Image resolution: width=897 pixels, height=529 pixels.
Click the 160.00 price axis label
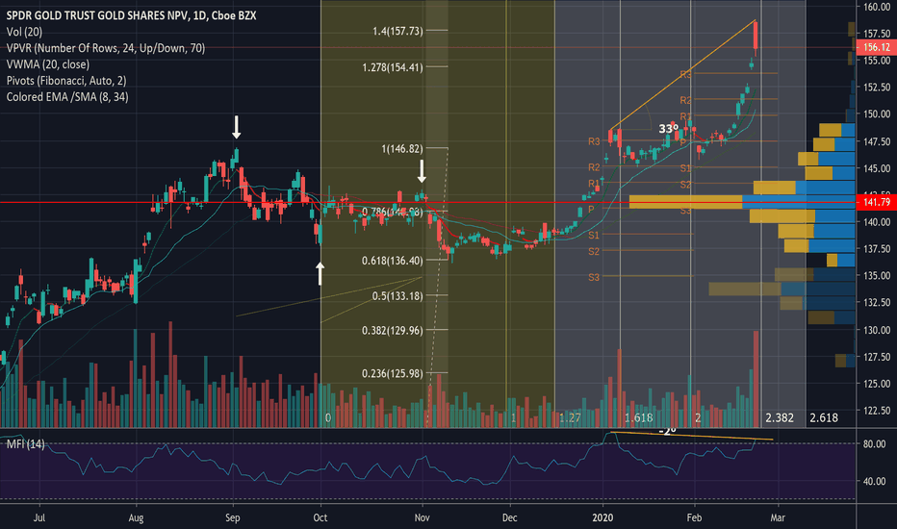click(877, 7)
